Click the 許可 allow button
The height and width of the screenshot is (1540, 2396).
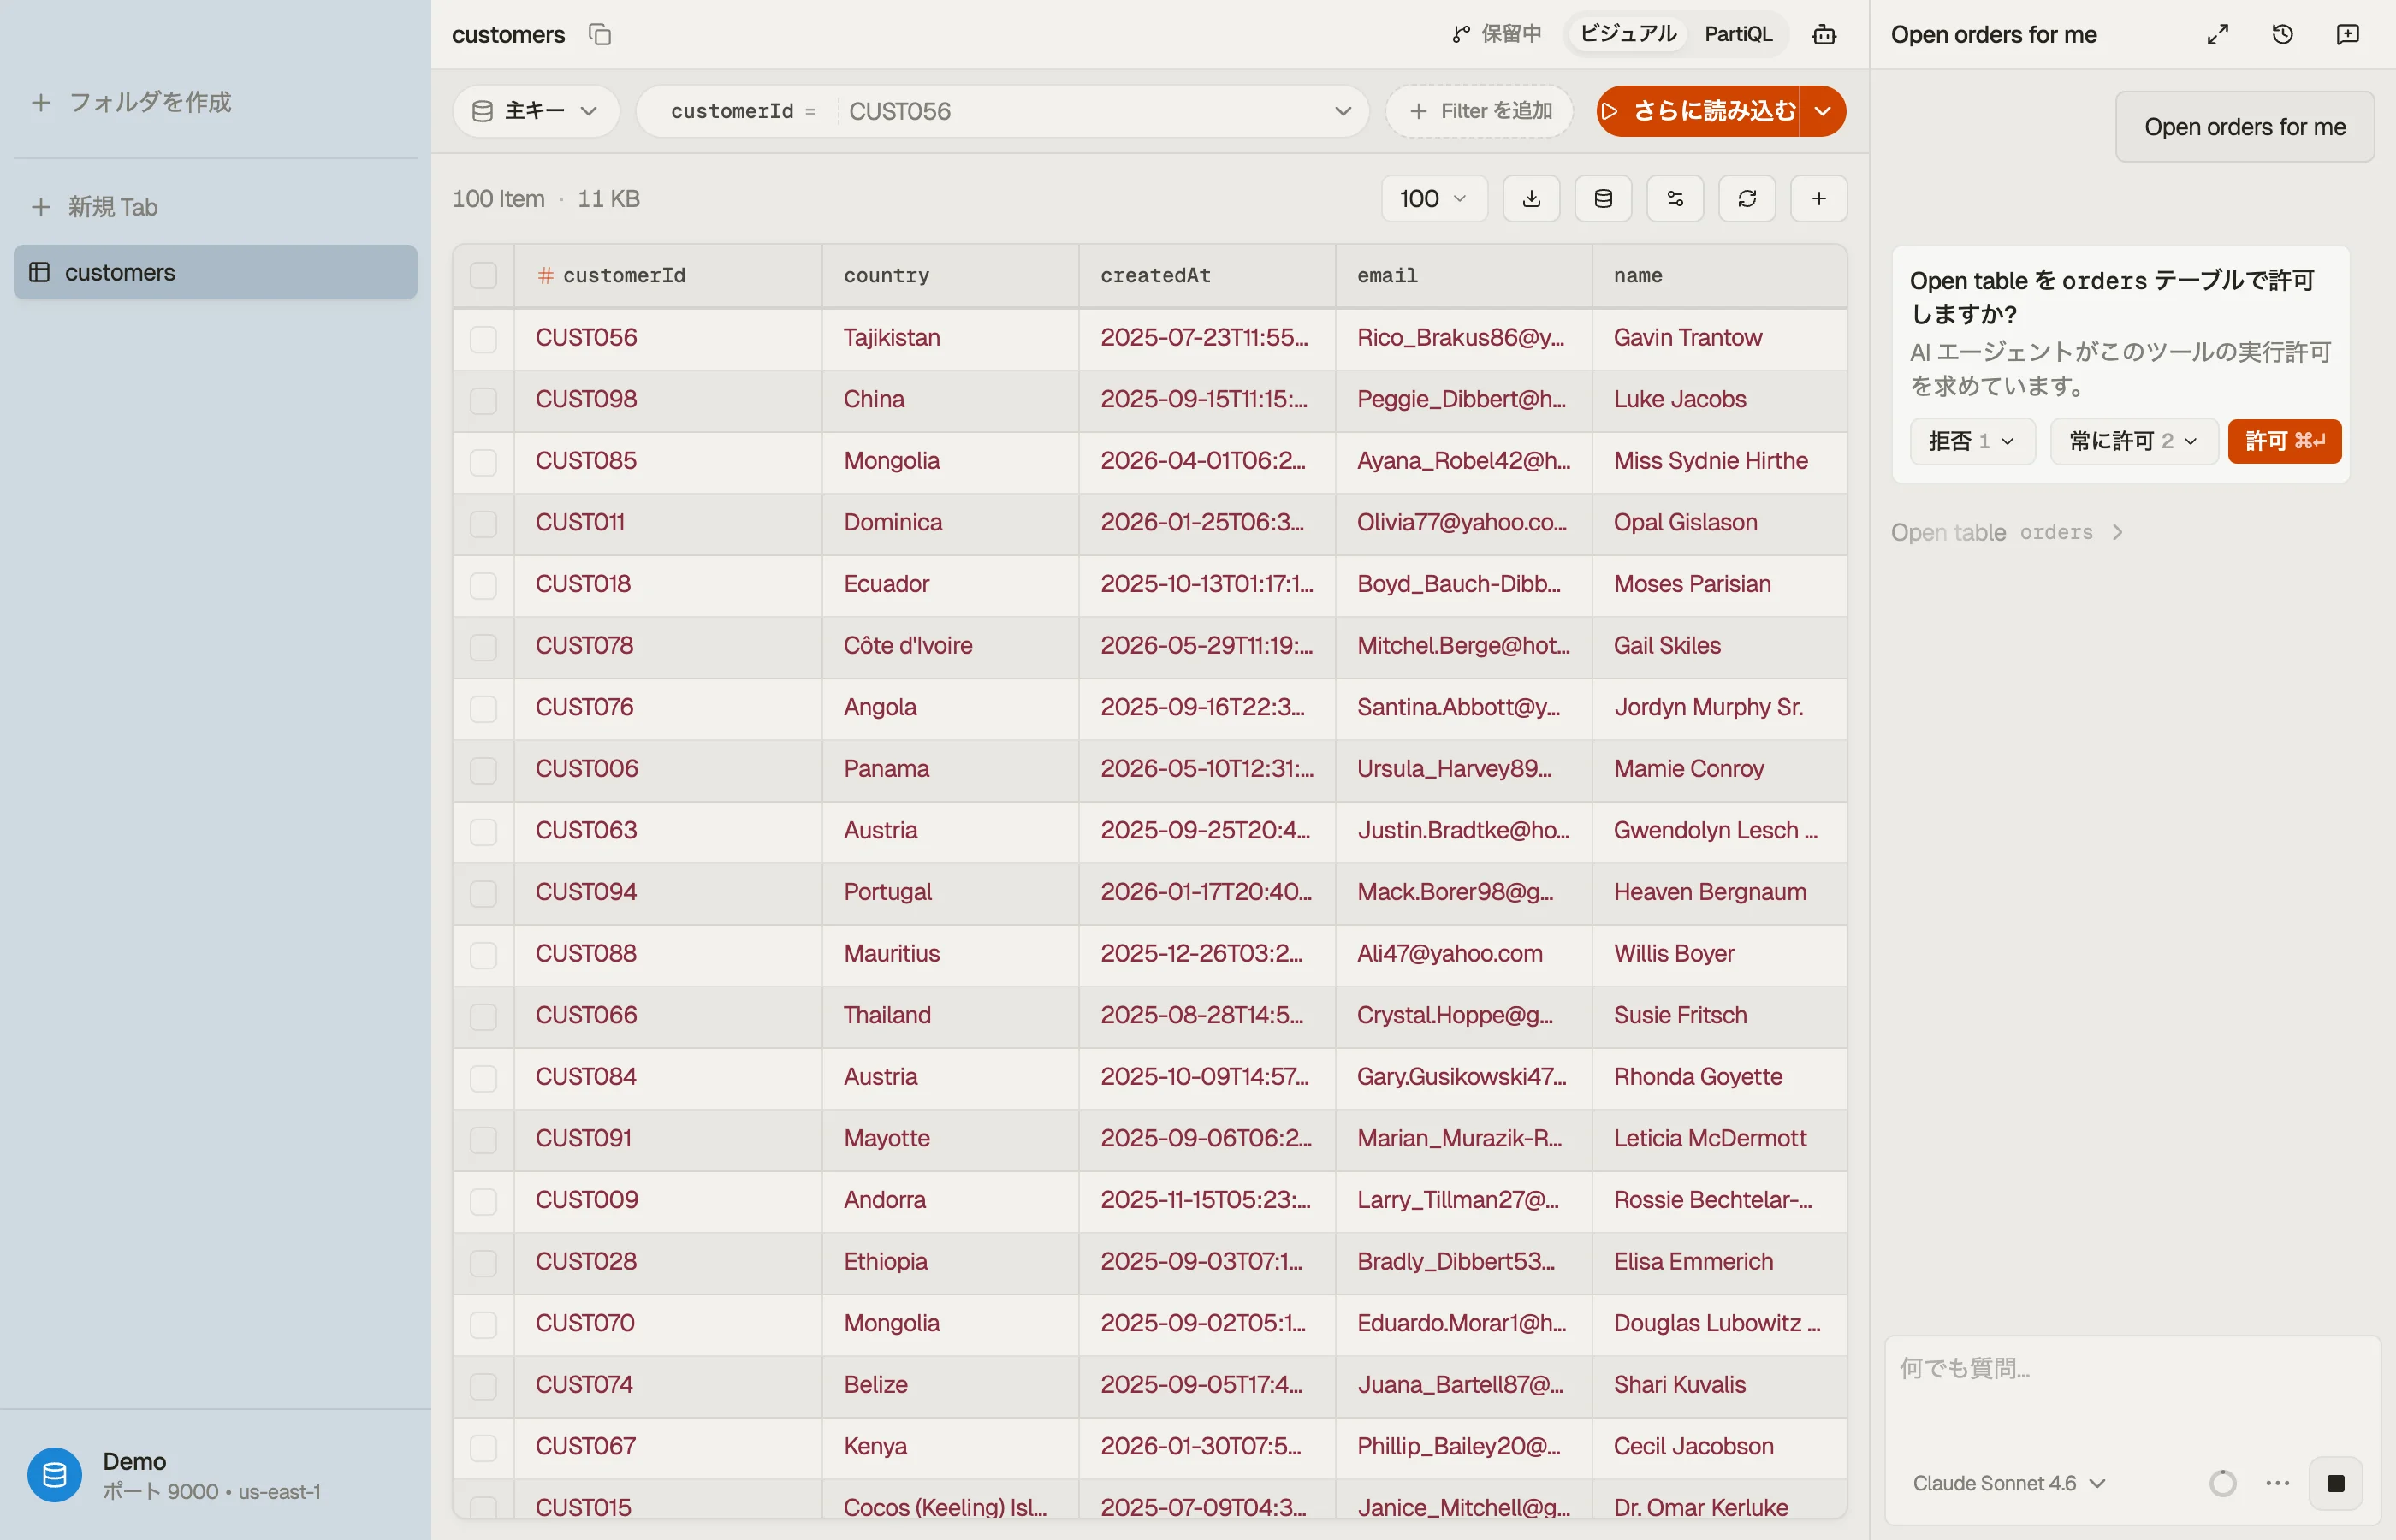[2284, 441]
